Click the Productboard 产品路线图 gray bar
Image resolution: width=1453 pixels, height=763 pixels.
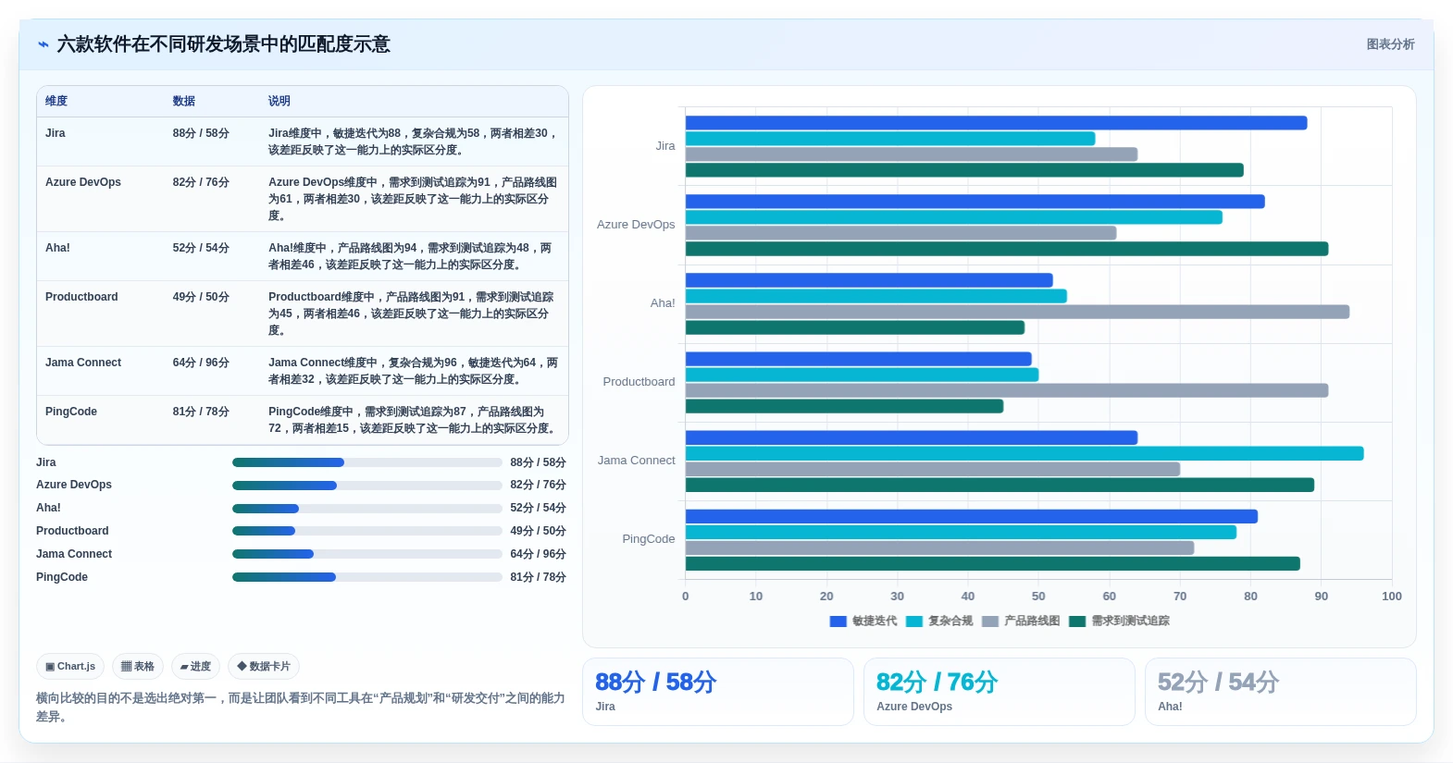pyautogui.click(x=1007, y=390)
